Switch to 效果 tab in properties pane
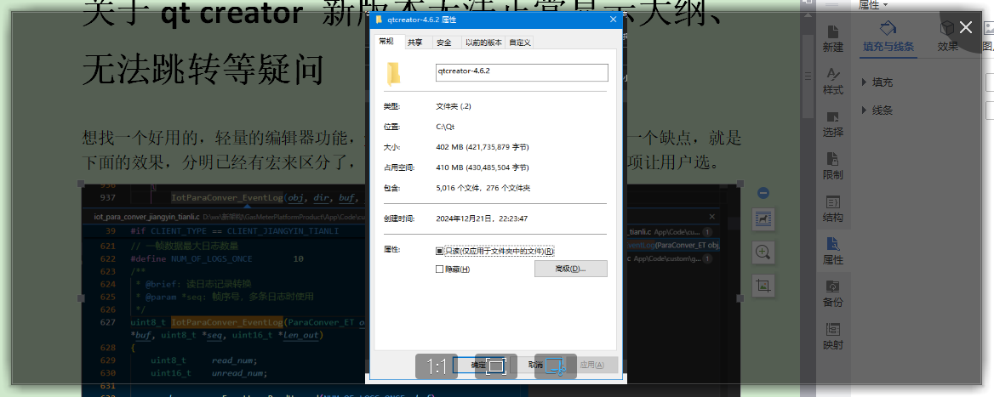This screenshot has height=397, width=994. [947, 37]
